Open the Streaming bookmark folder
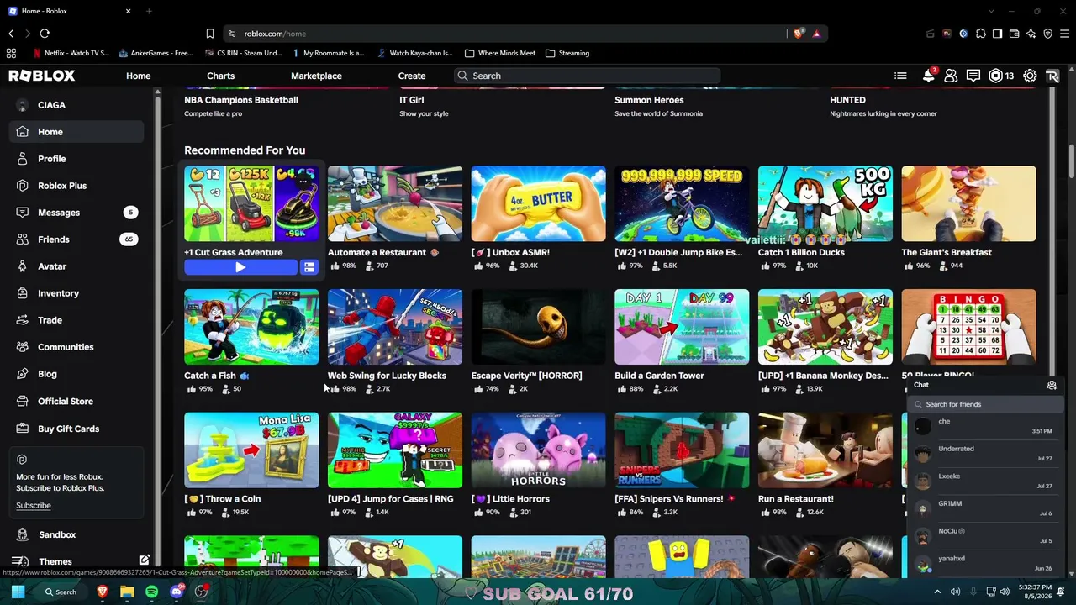 pos(567,53)
